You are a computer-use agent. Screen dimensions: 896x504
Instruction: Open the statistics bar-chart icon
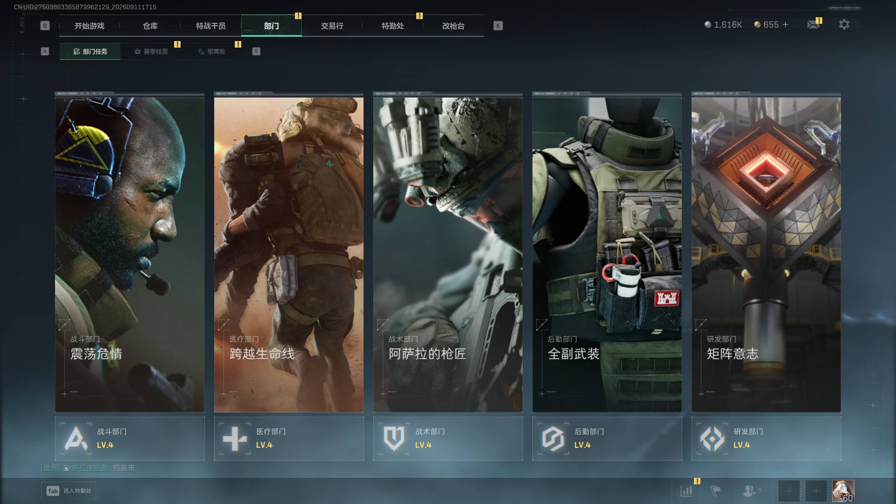(686, 491)
